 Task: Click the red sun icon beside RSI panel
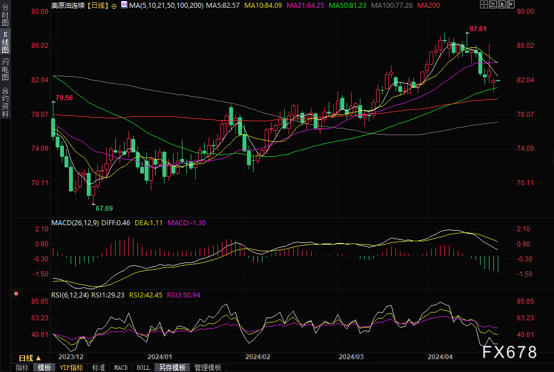[16, 293]
